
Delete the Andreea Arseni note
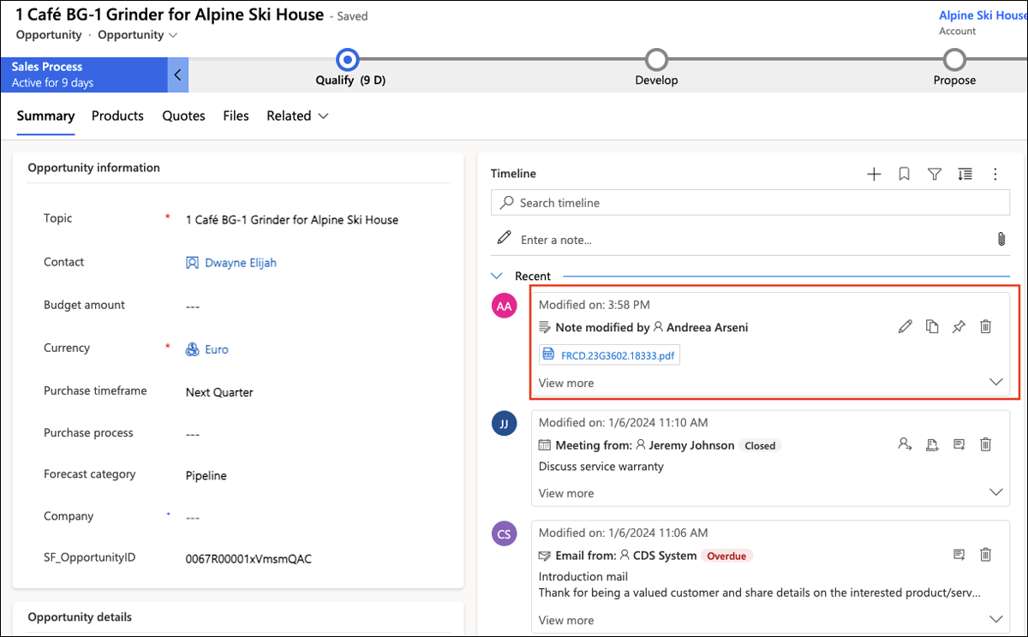(x=986, y=326)
